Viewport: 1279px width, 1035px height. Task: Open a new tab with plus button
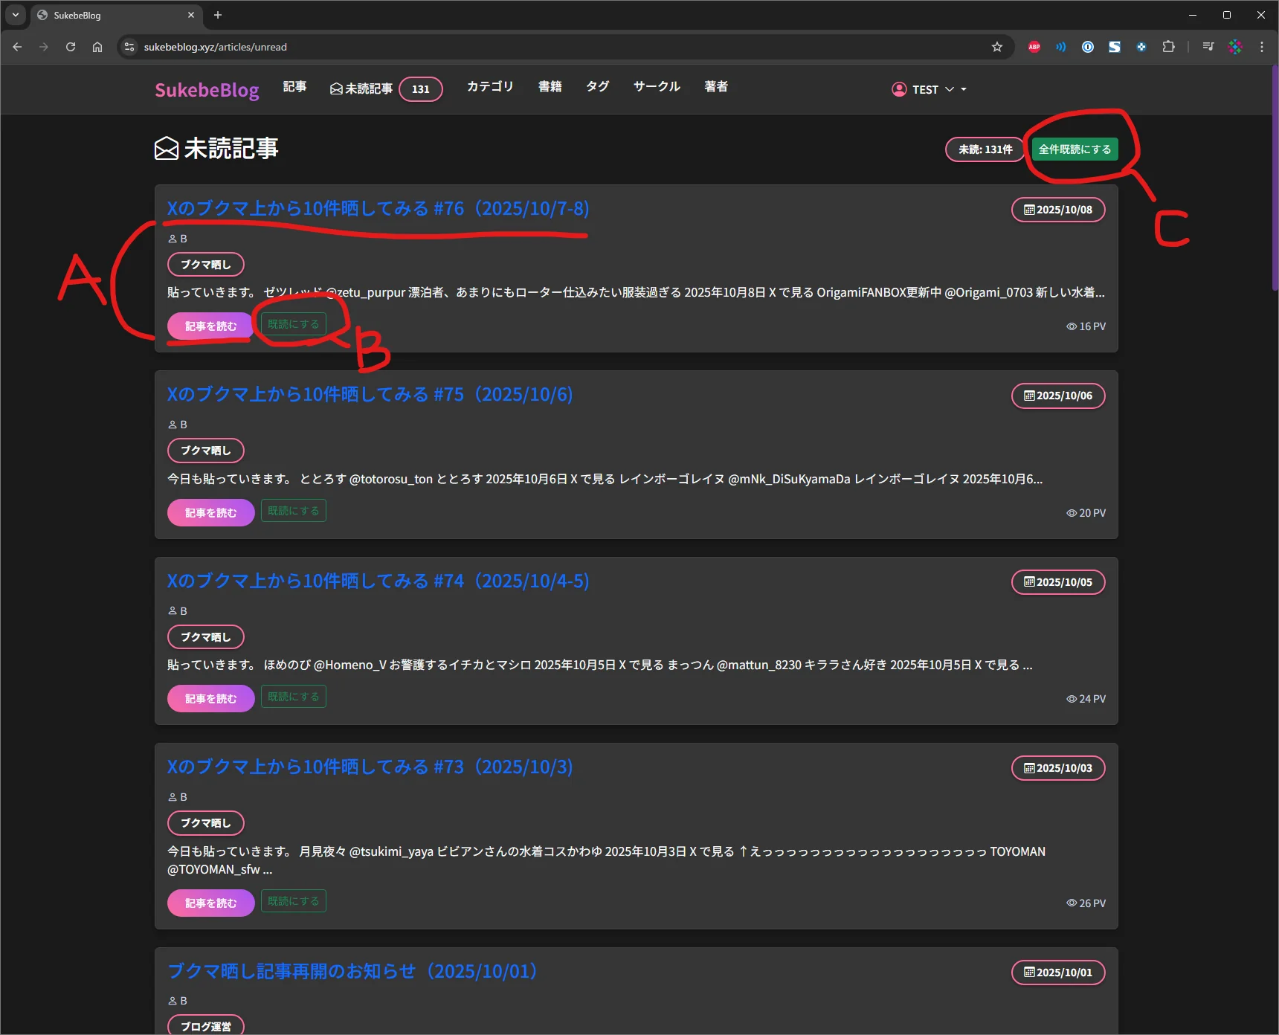point(218,15)
